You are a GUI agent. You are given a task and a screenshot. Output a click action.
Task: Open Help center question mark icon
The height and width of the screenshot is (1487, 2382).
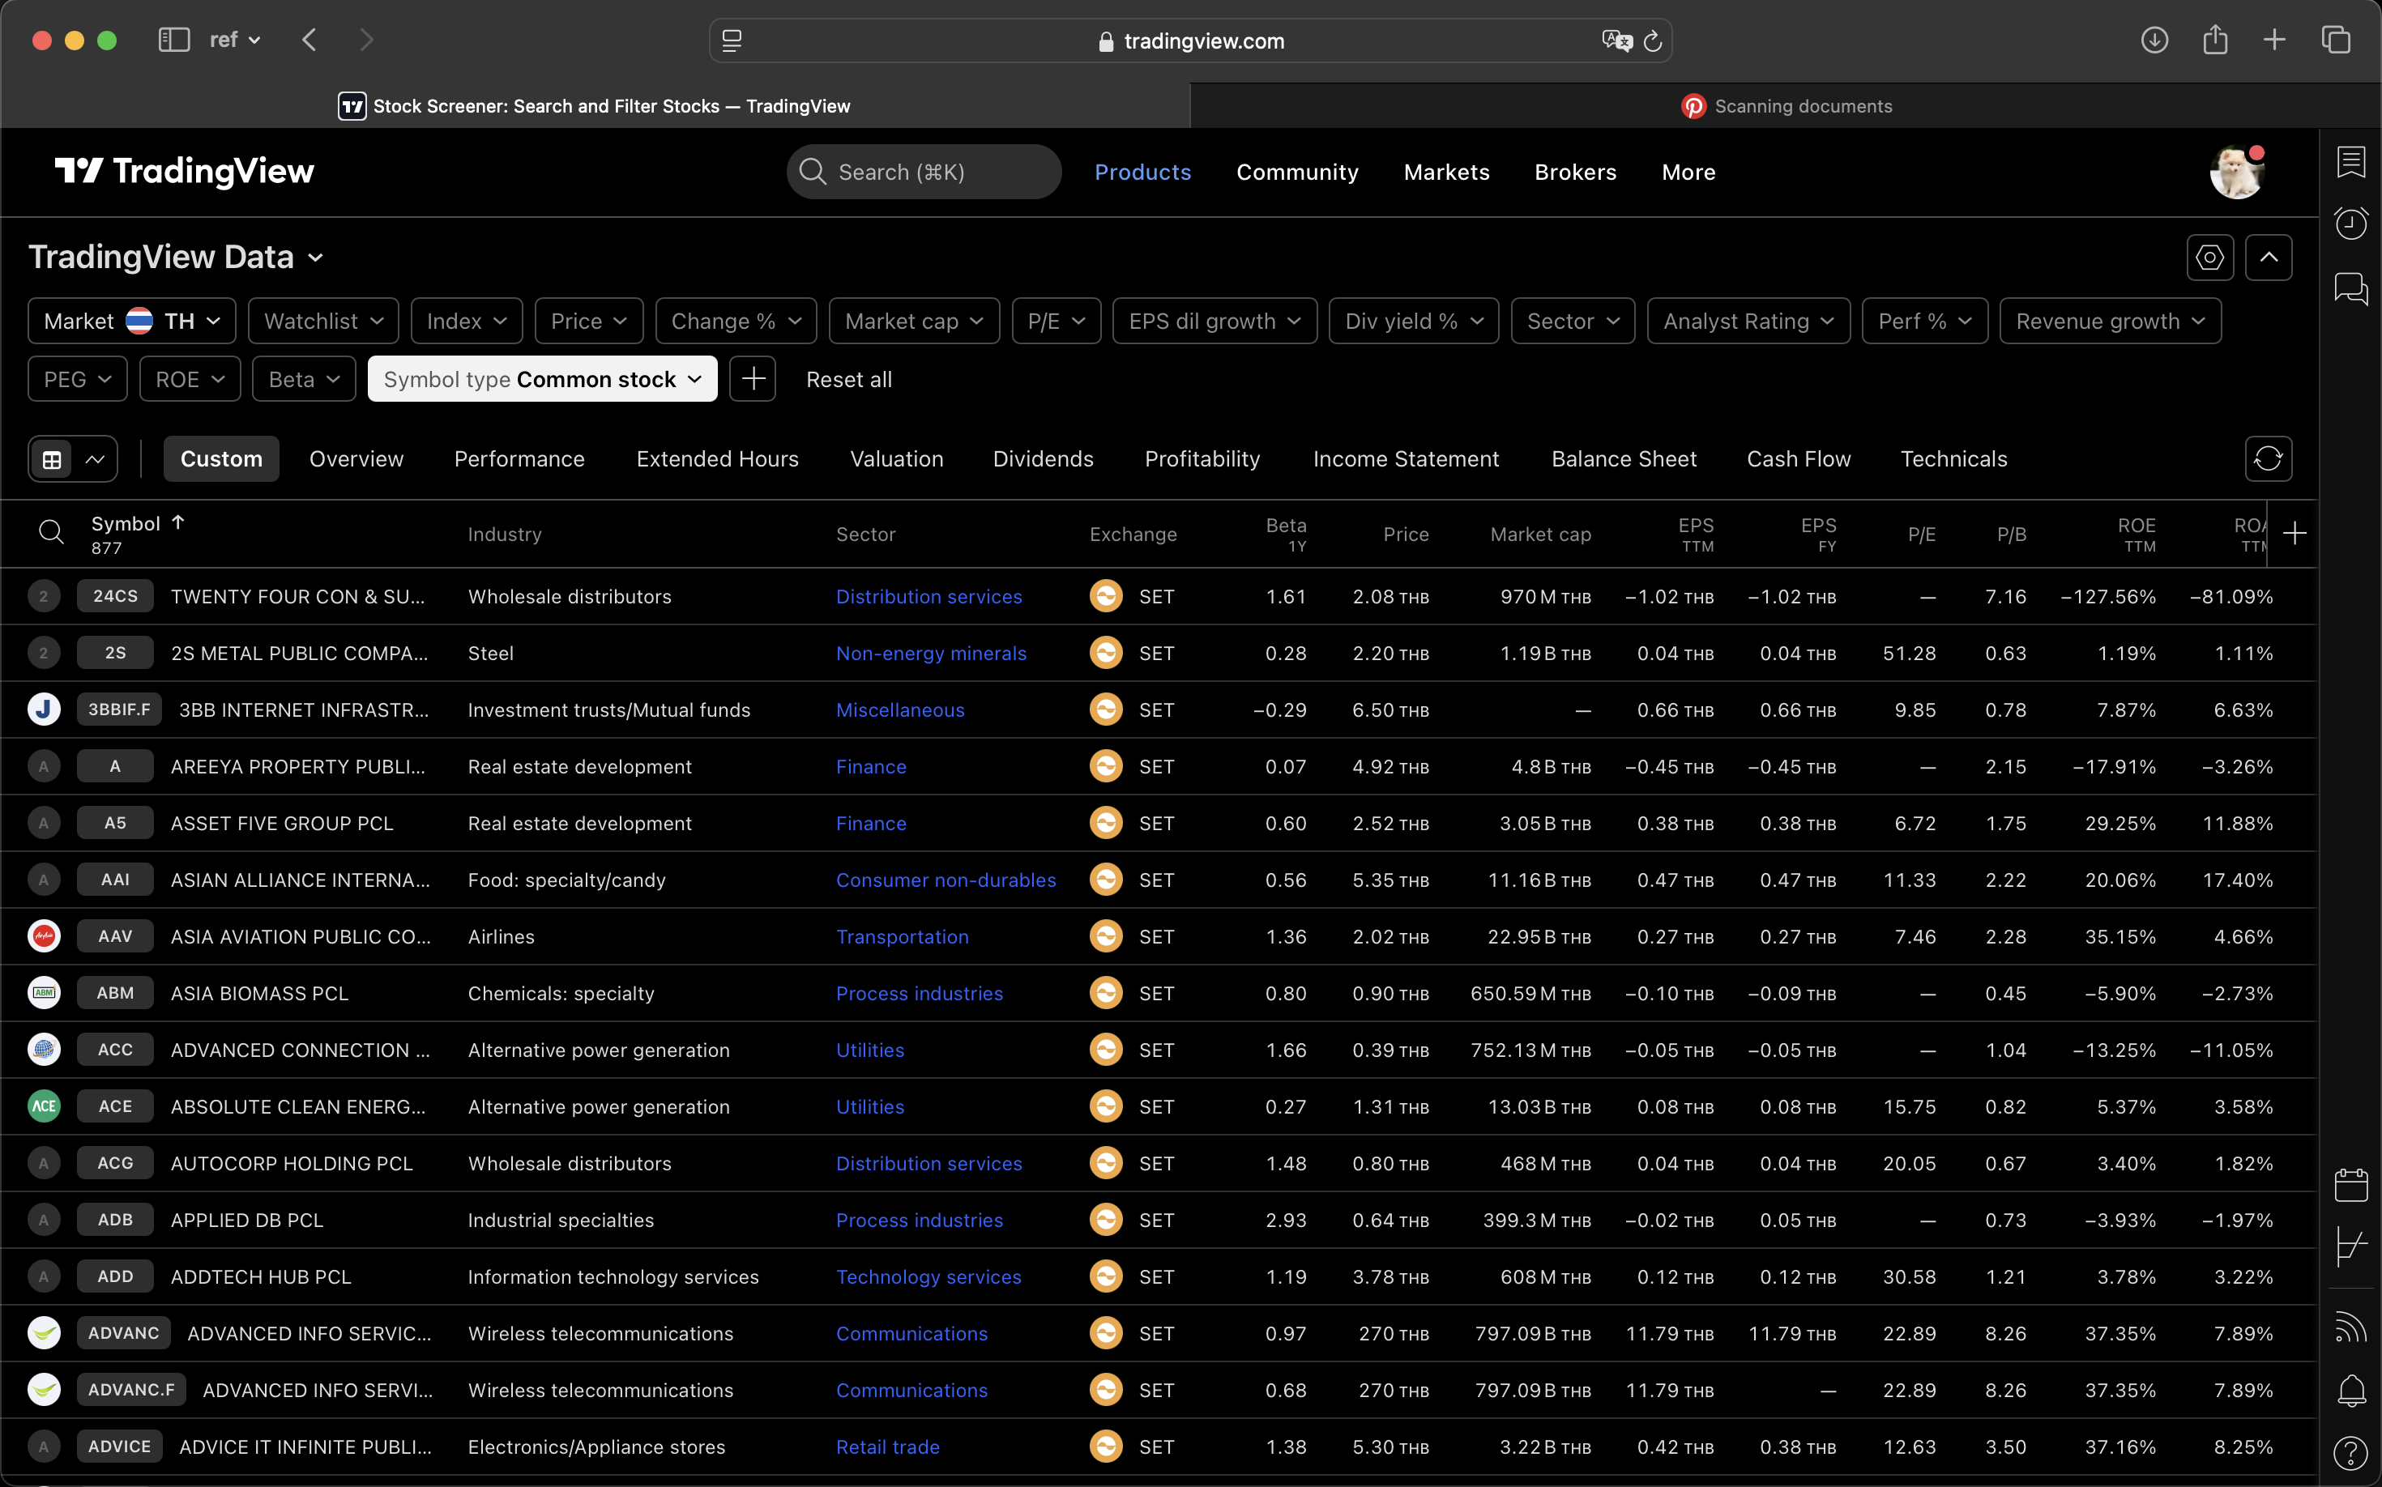(x=2351, y=1453)
